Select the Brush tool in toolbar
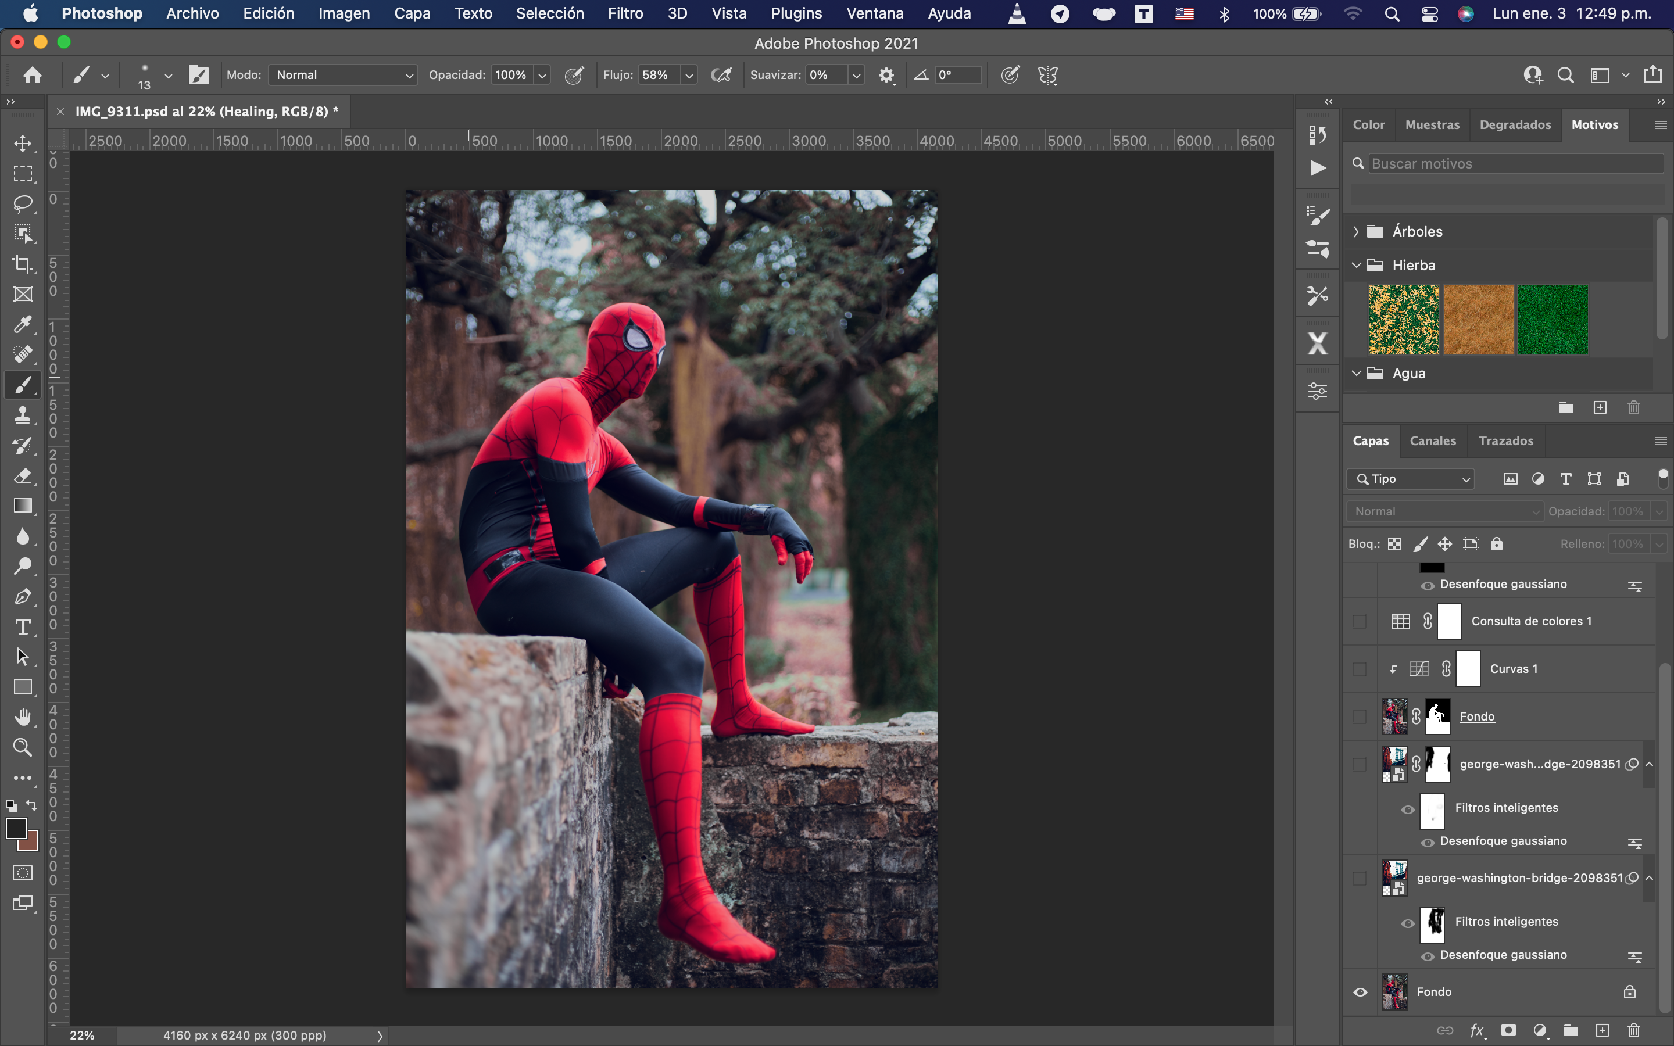This screenshot has height=1046, width=1674. coord(23,385)
